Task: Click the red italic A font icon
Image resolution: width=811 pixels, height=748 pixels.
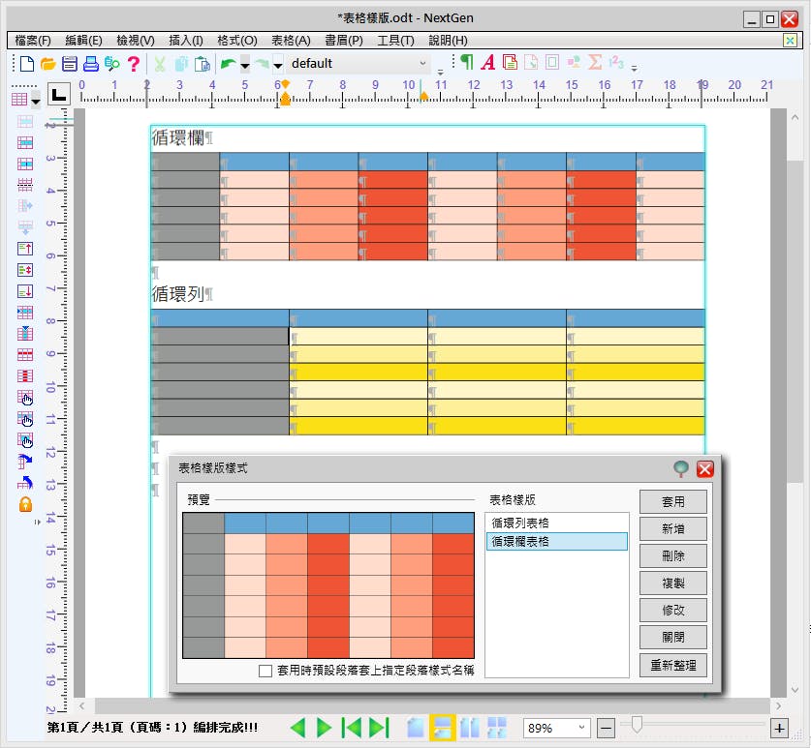Action: pos(487,63)
